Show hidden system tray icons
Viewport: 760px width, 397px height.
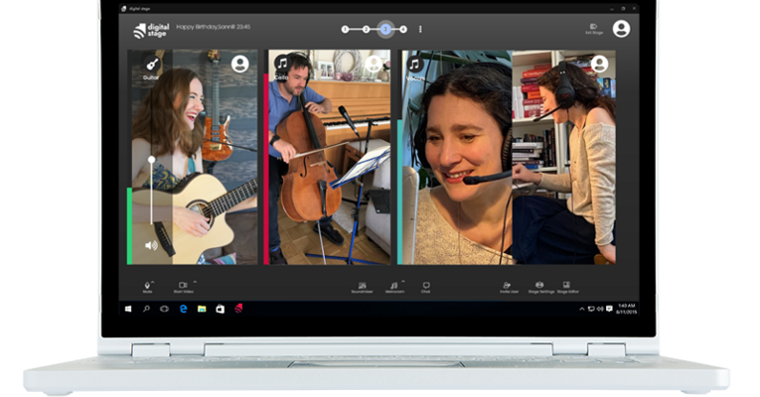coord(581,309)
